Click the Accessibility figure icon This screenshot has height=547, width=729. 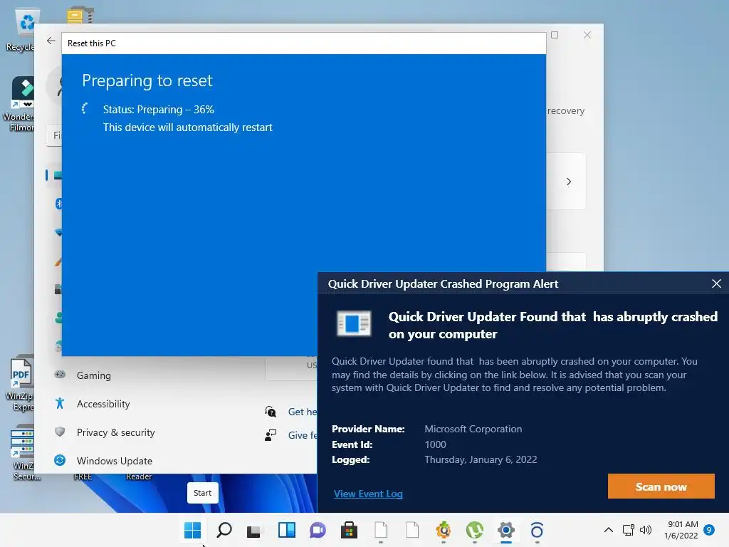(60, 403)
